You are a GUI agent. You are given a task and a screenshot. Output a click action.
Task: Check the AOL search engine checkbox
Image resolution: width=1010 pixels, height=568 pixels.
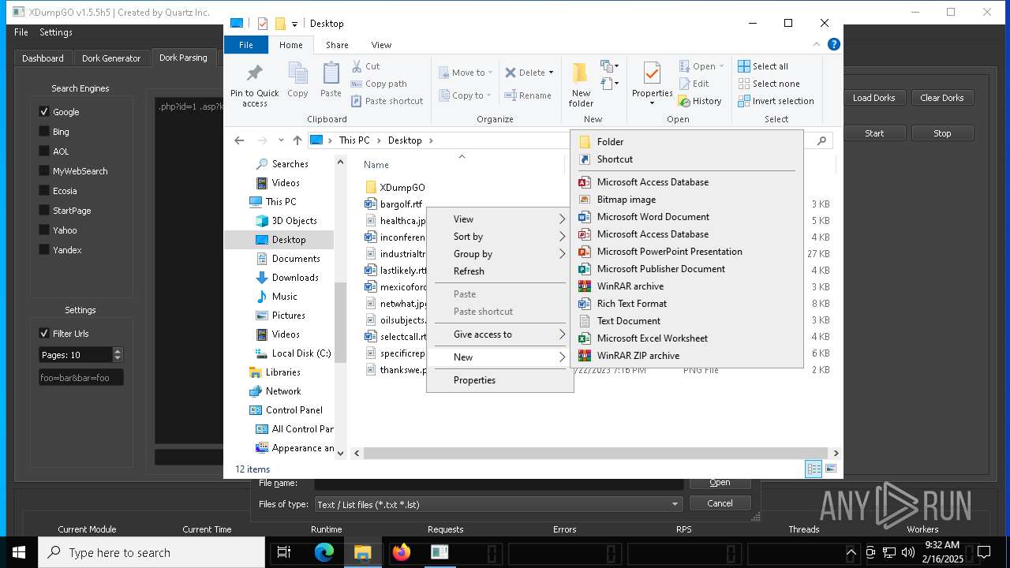[x=44, y=151]
